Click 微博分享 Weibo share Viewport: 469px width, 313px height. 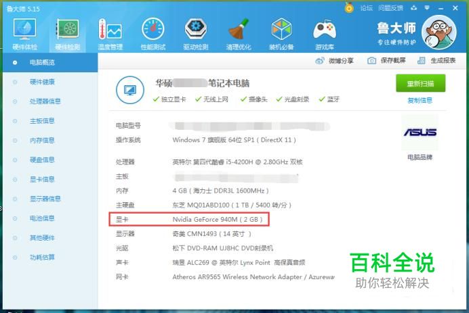click(x=334, y=61)
